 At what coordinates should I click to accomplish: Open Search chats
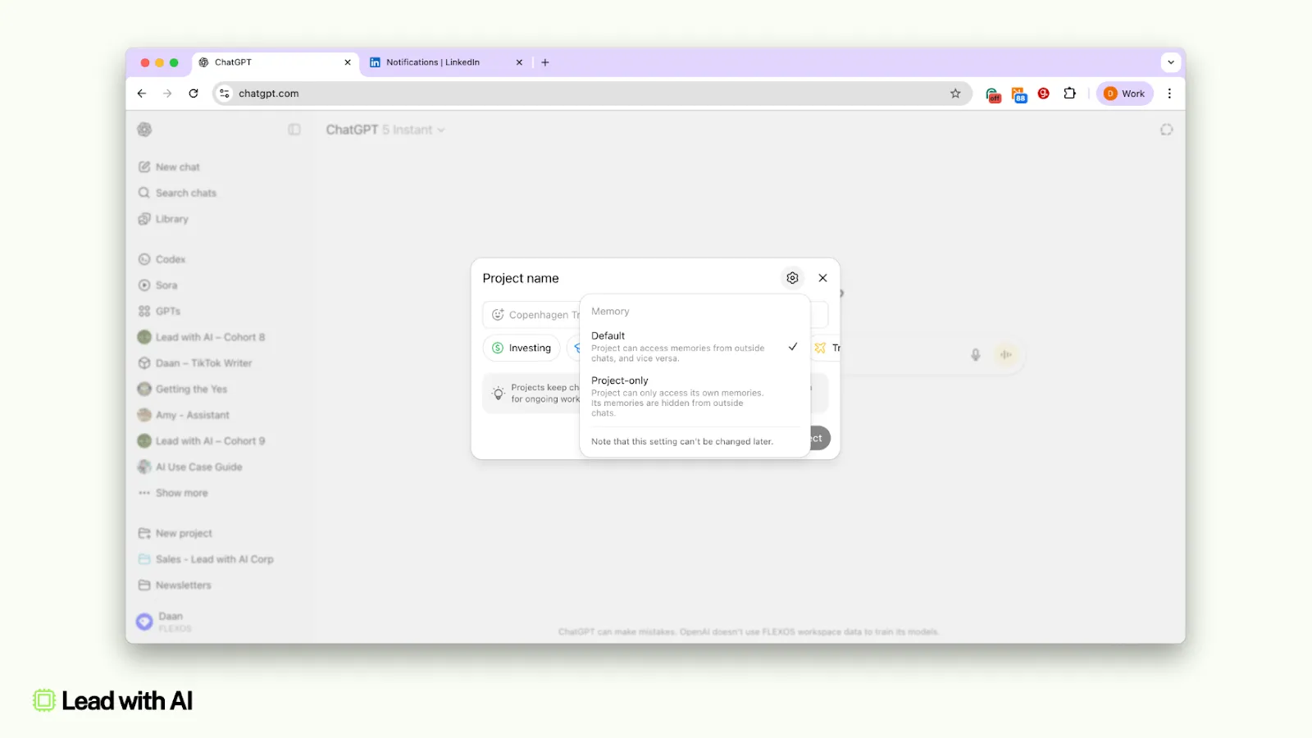point(177,193)
